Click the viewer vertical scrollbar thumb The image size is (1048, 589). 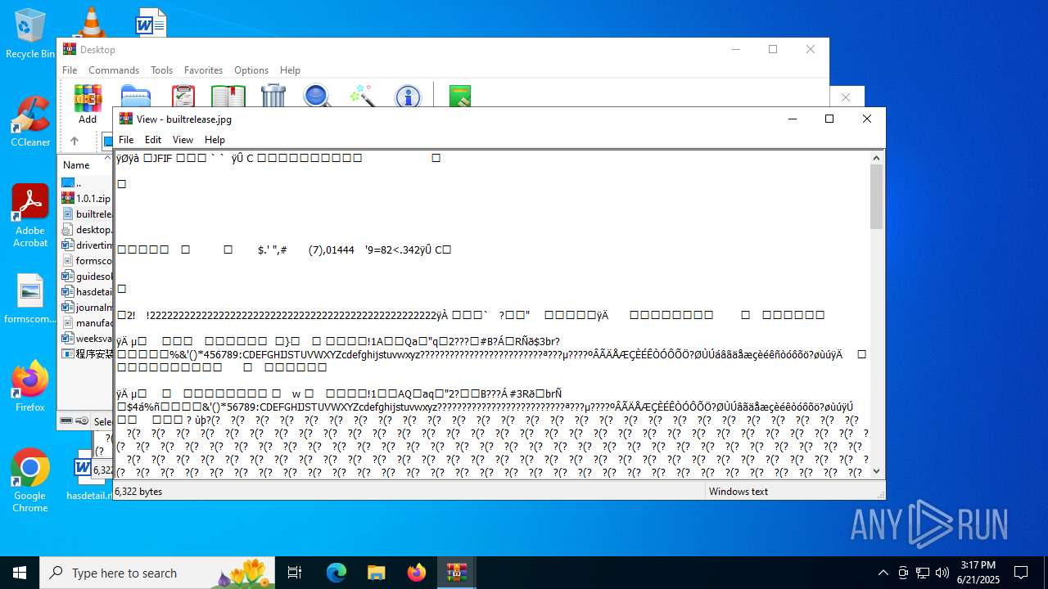click(x=877, y=196)
